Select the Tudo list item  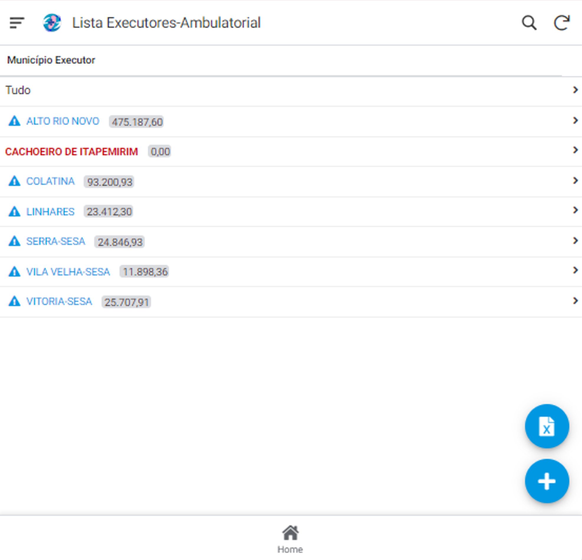[18, 90]
